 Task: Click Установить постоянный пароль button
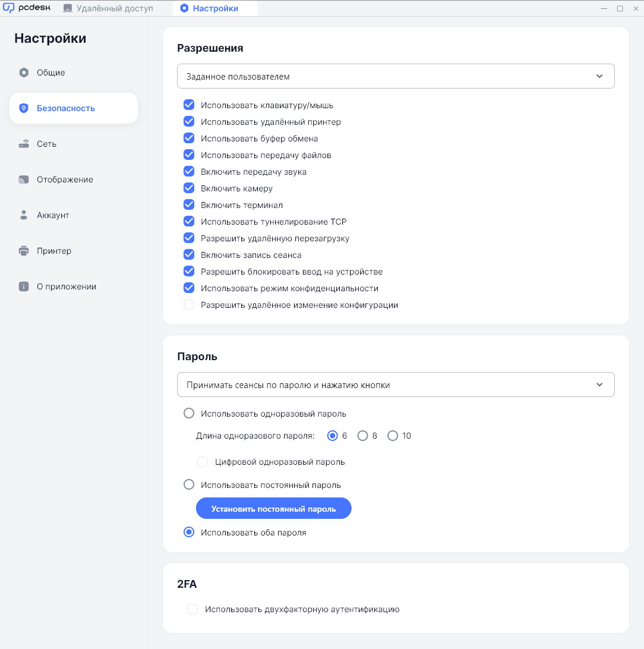tap(274, 508)
